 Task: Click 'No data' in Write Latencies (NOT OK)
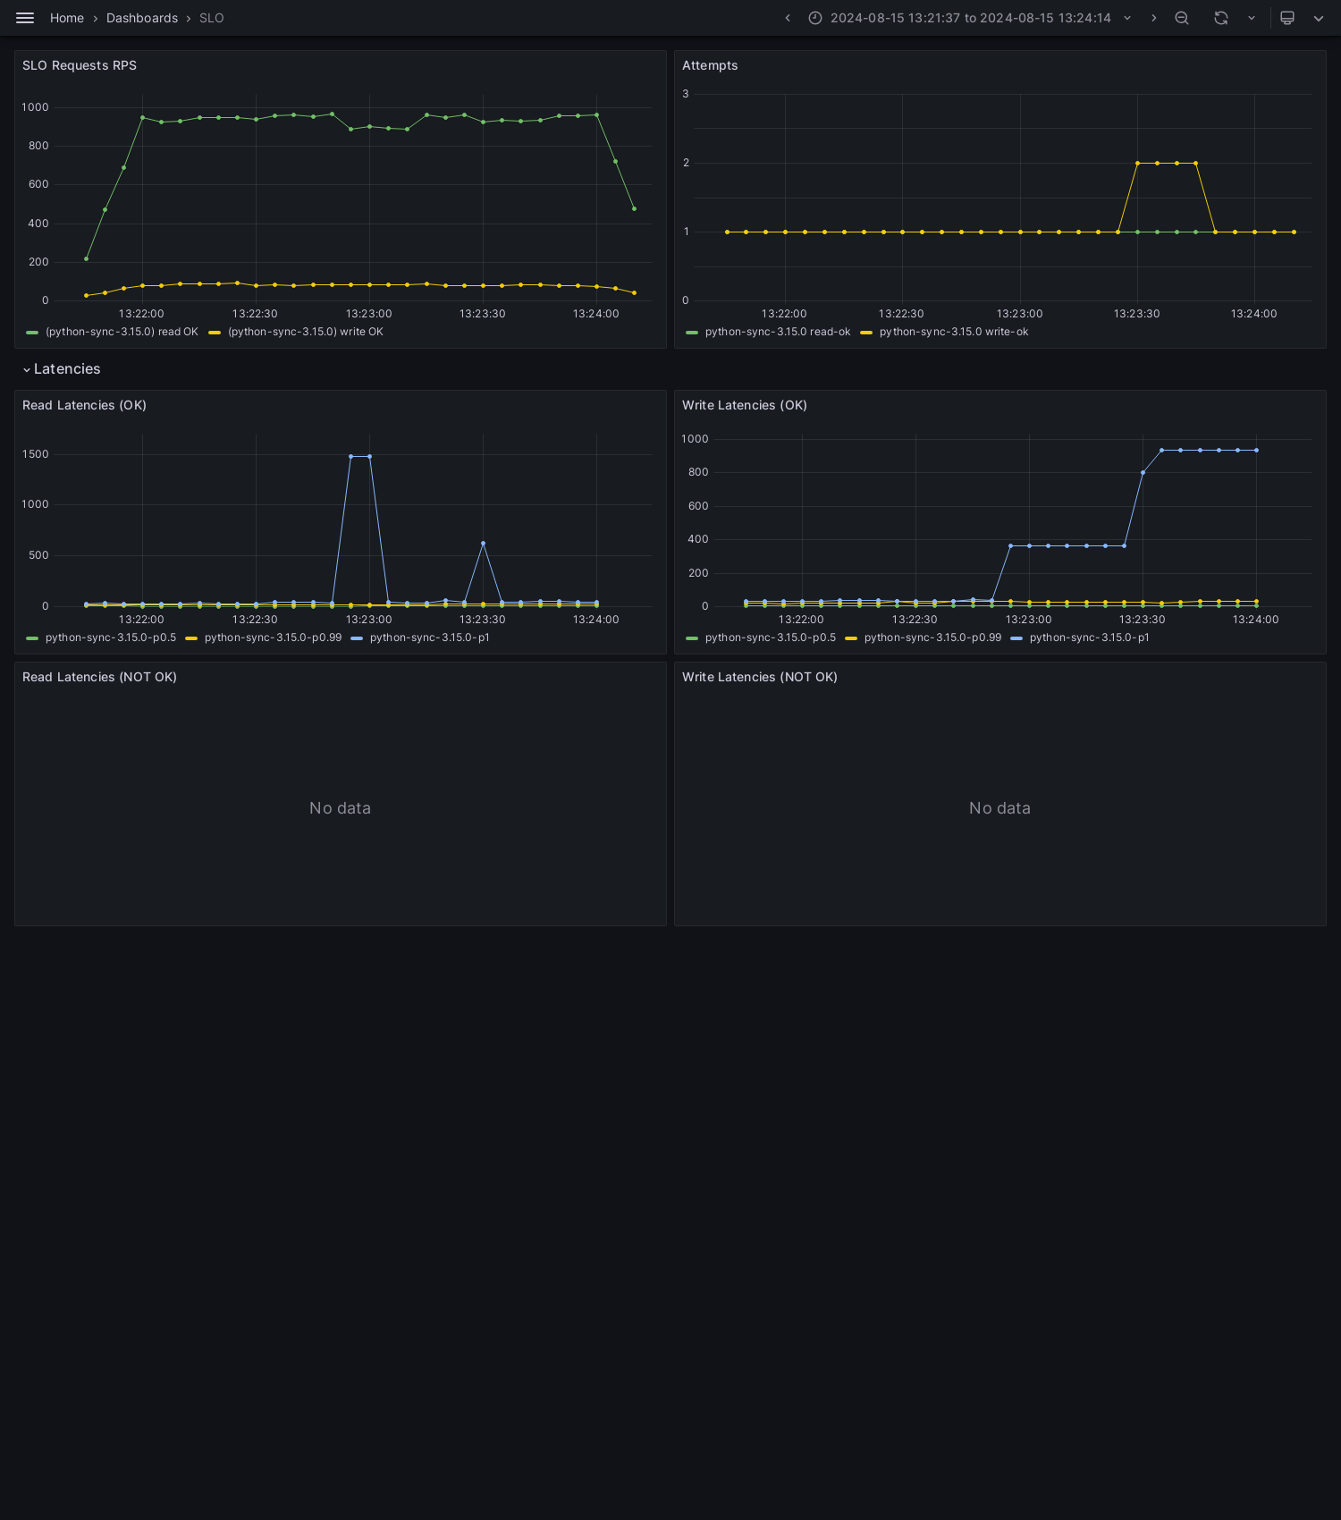999,808
